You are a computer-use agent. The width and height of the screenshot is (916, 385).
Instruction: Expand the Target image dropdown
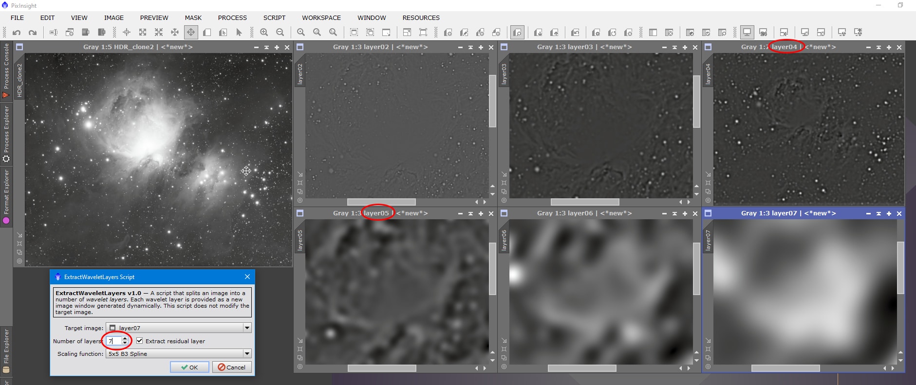[247, 328]
